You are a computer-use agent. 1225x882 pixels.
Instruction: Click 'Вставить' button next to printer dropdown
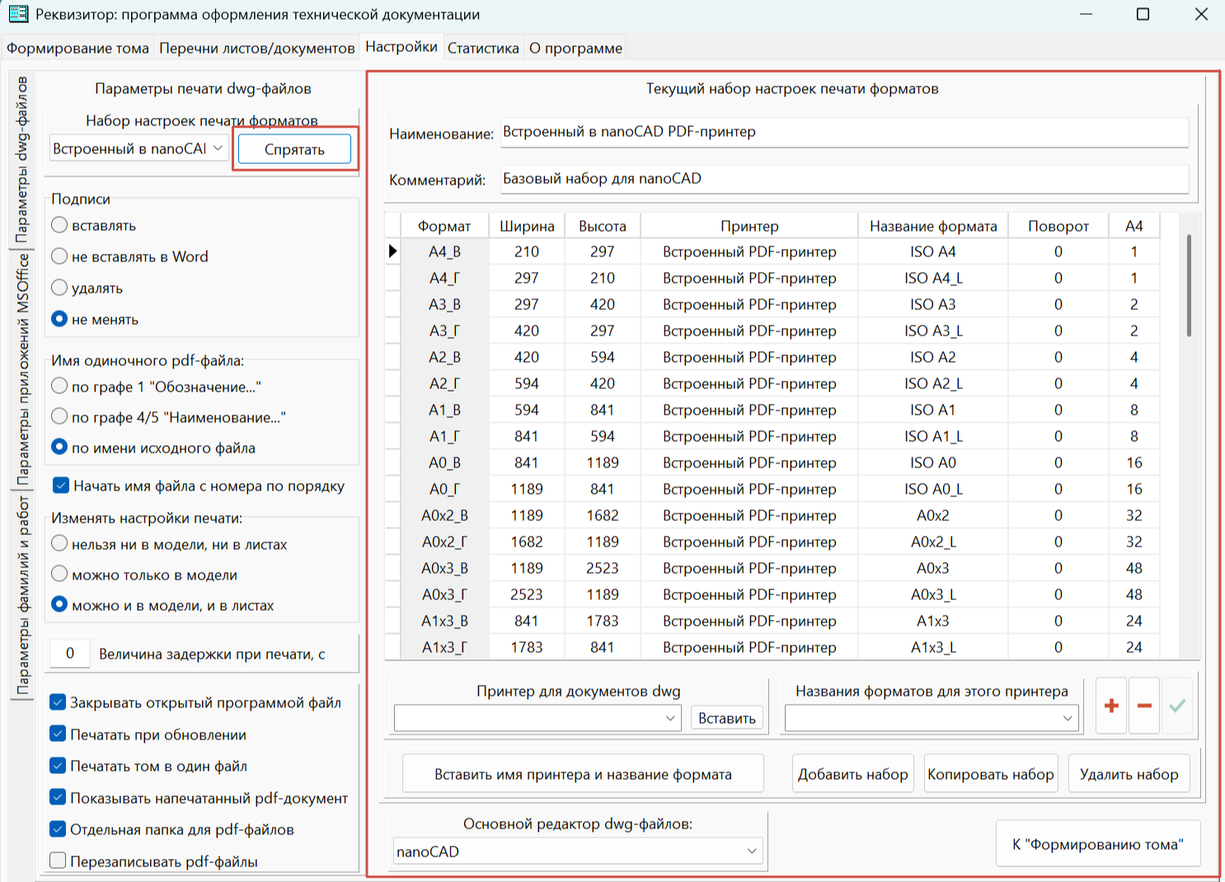726,718
